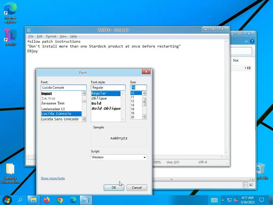Open the TETR.IO desktop shortcut
273x205 pixels.
click(10, 37)
